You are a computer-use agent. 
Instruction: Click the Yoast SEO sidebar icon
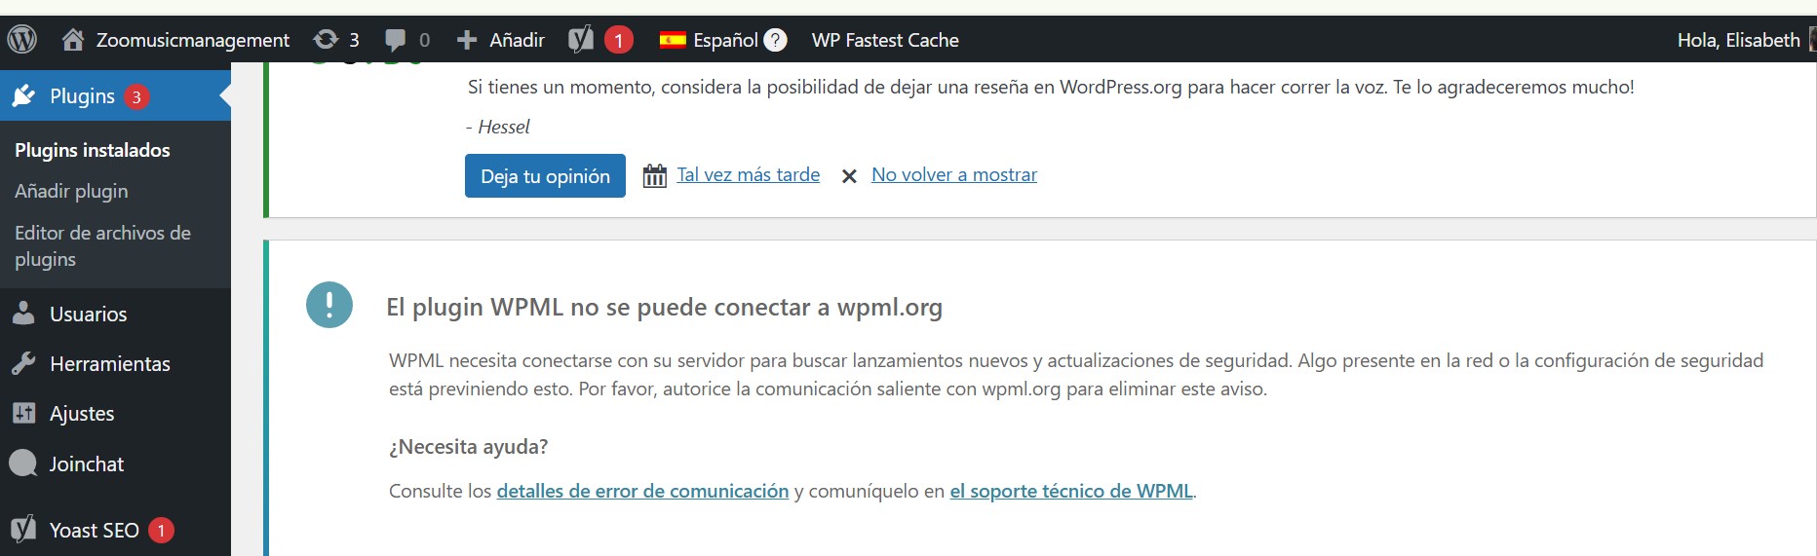pos(23,529)
